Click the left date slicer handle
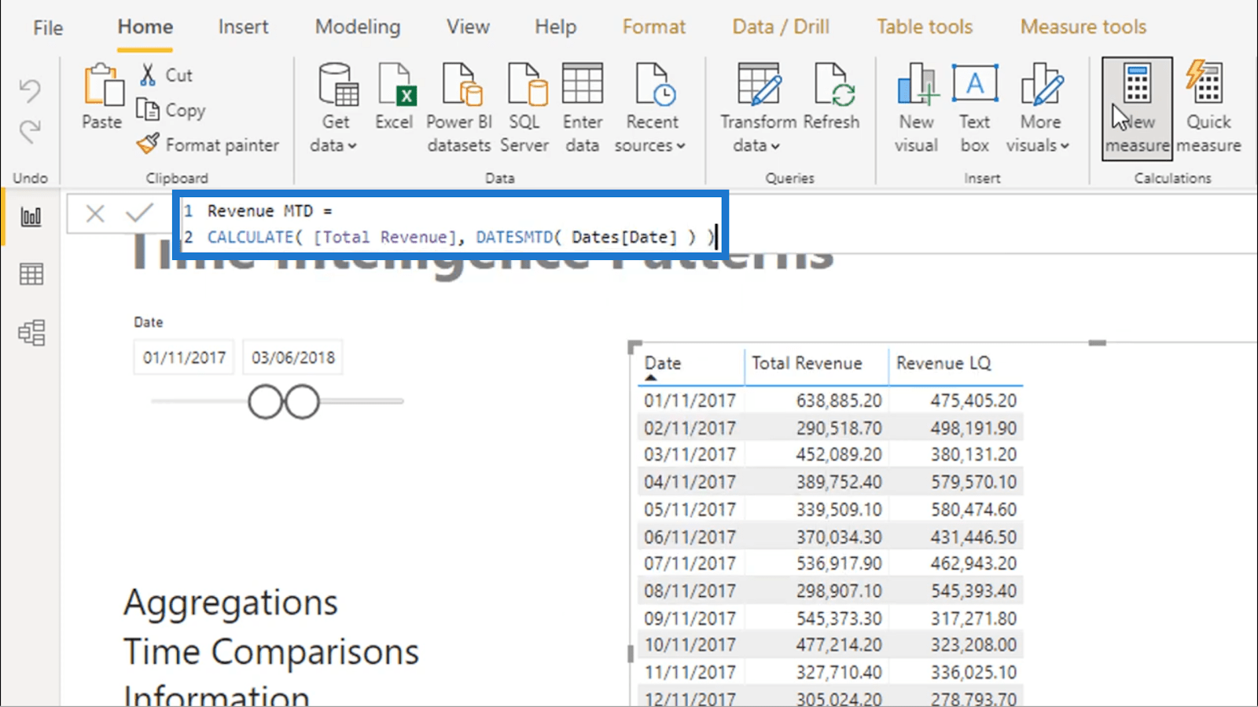The image size is (1258, 707). 266,401
